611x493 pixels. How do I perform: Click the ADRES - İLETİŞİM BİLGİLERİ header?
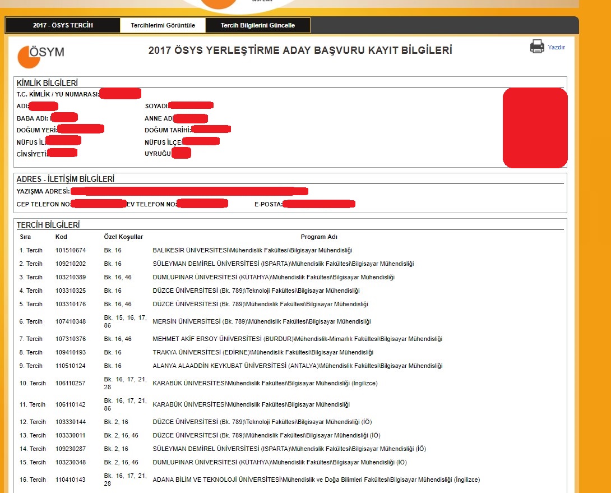pos(66,179)
